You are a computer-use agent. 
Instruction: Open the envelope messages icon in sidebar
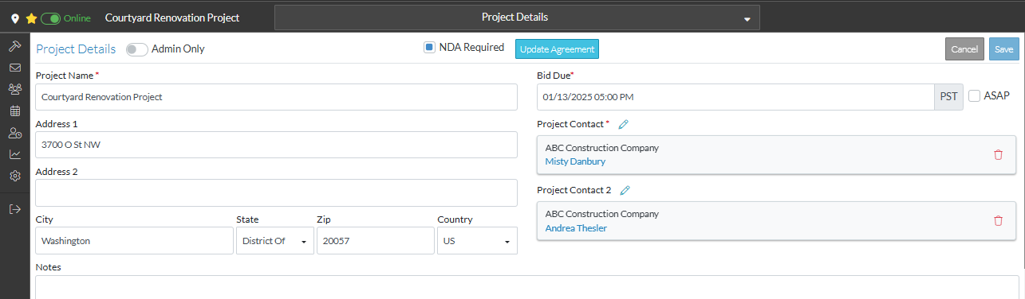pos(14,68)
